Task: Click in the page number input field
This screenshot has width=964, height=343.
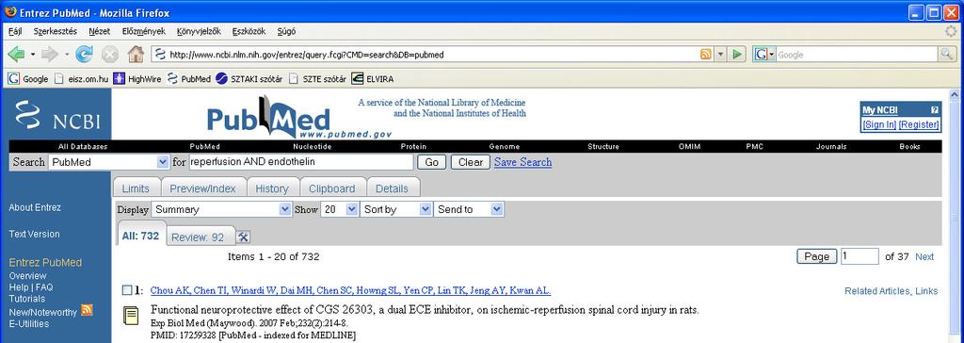Action: [x=860, y=257]
